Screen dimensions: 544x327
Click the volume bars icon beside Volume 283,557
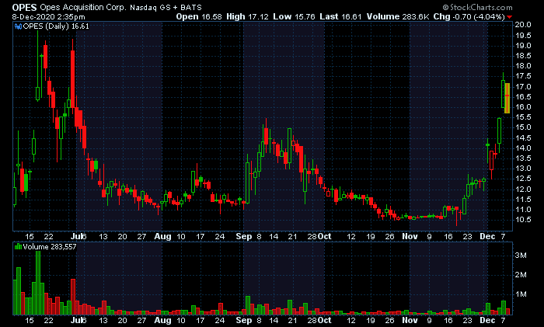click(x=18, y=247)
